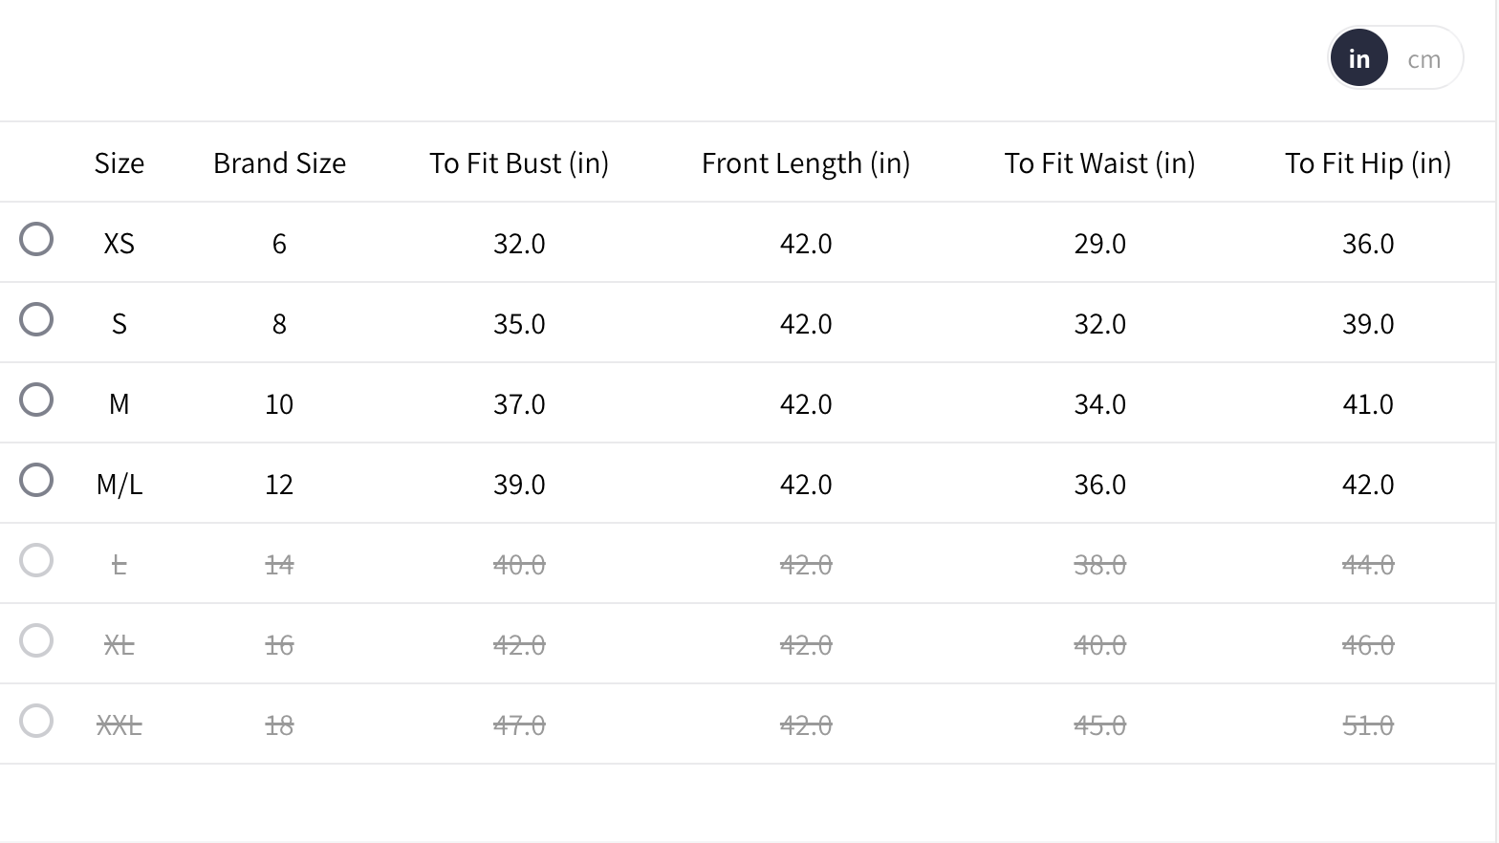The image size is (1499, 843).
Task: Click the Front Length column header
Action: (806, 163)
